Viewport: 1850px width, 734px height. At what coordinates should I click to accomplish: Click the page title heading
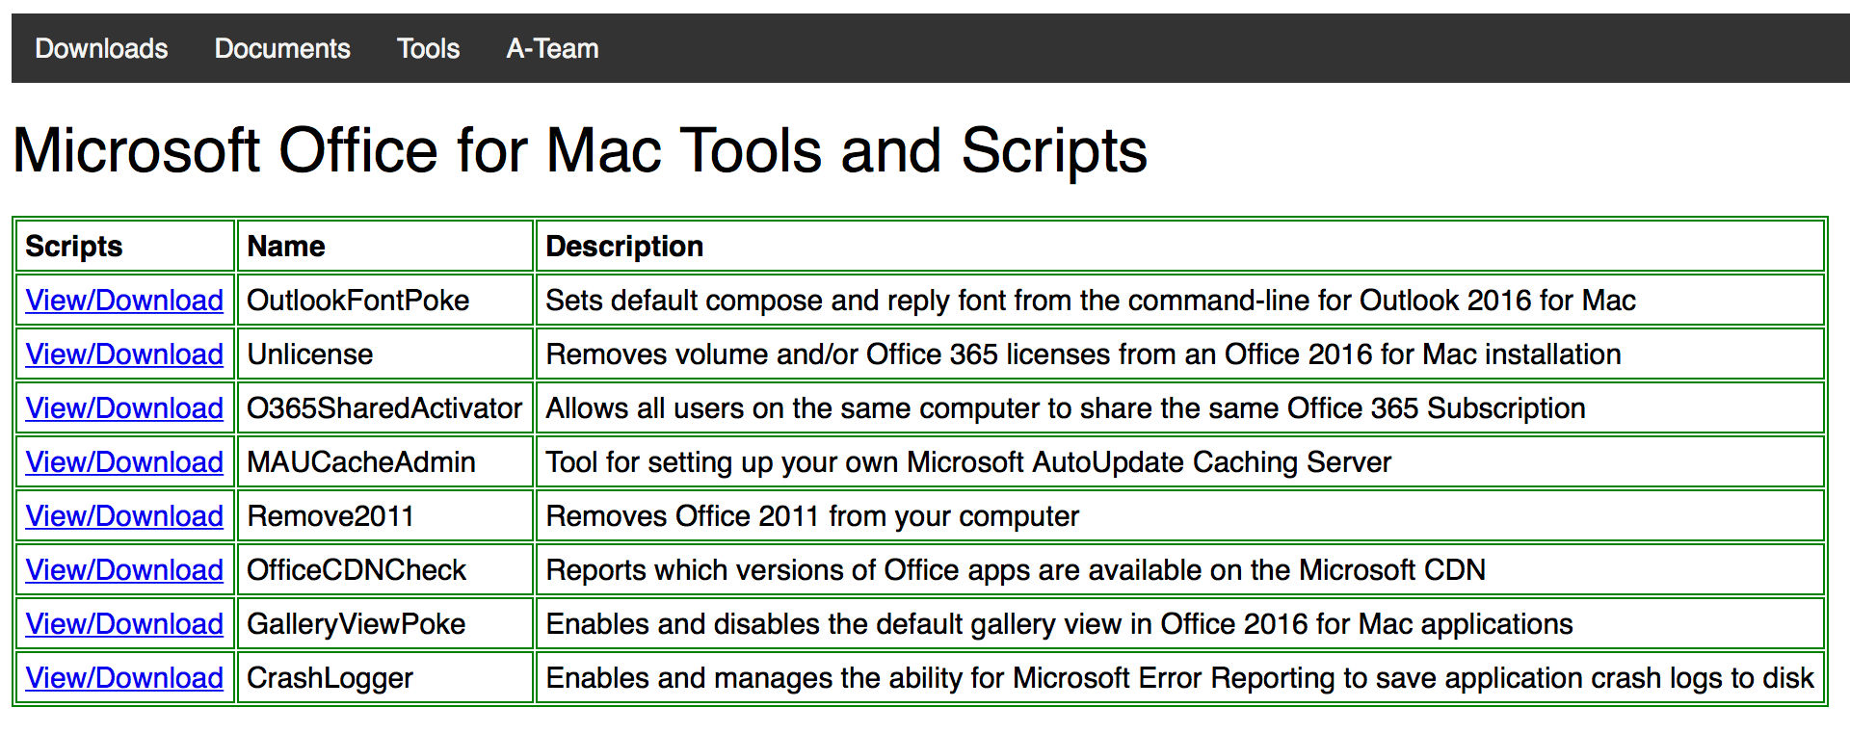580,151
